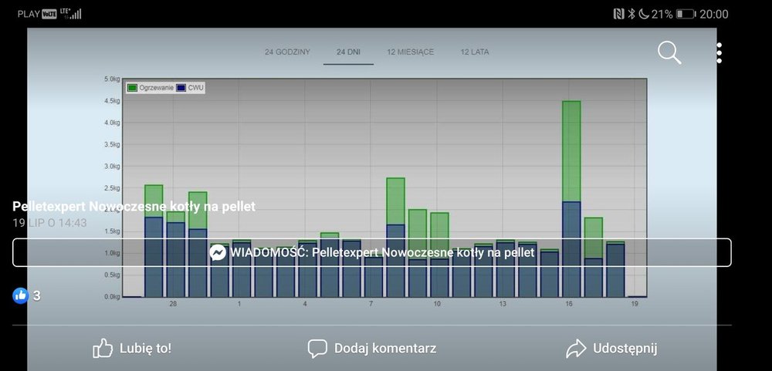Tap the blue like reaction icon
Screen dimensions: 772x371
coord(20,295)
